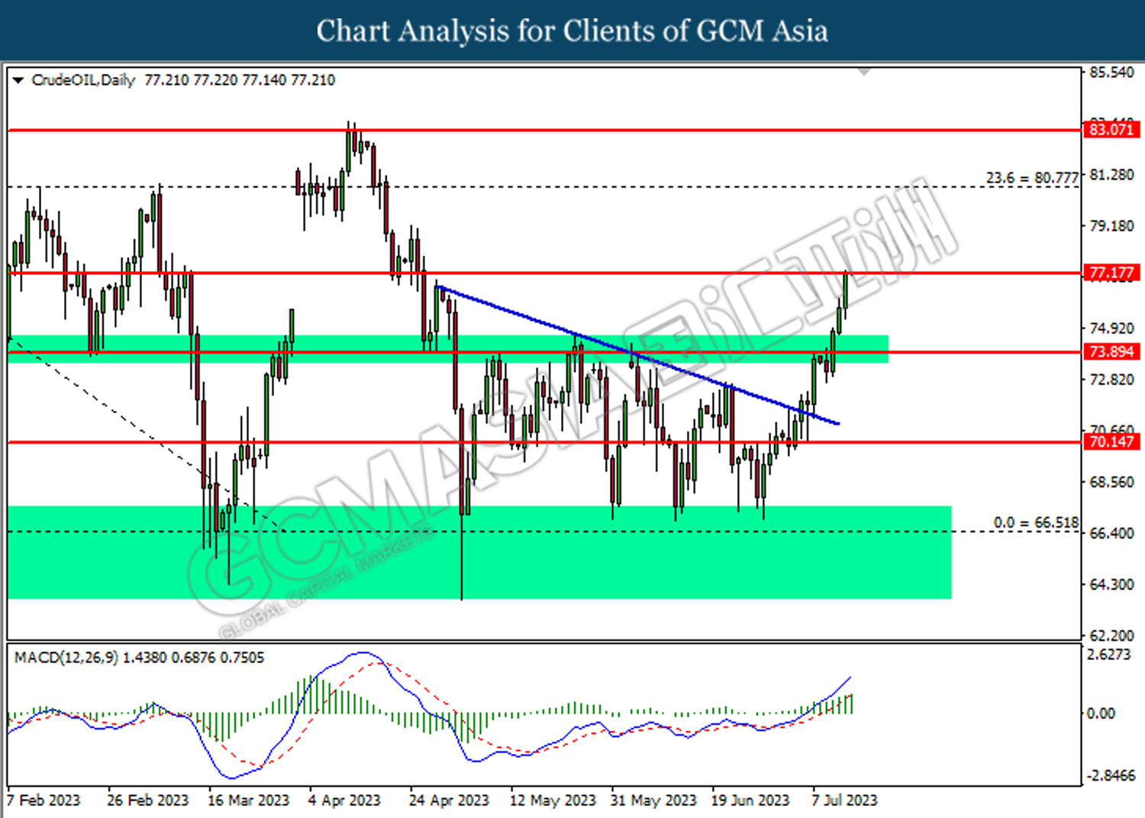
Task: Click the 24 Apr 2023 date label
Action: [x=449, y=800]
